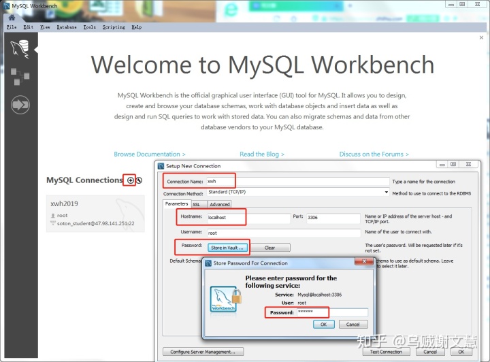The image size is (490, 362).
Task: Click MySQL Workbench title bar icon
Action: coord(6,5)
